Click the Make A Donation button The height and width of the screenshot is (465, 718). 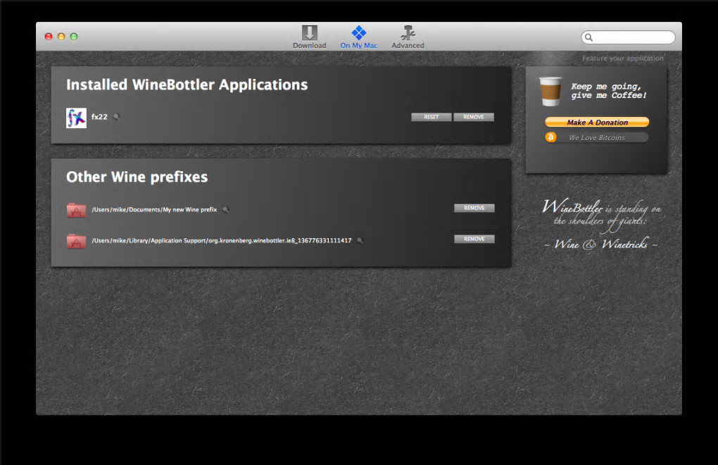597,123
